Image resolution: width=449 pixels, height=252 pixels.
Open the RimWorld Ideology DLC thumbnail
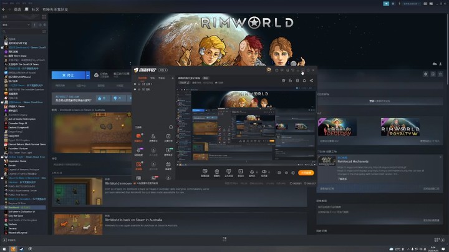(337, 127)
